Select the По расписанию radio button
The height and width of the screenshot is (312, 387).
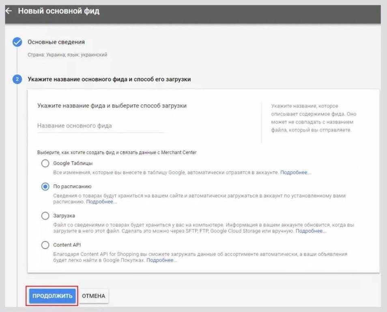(45, 186)
